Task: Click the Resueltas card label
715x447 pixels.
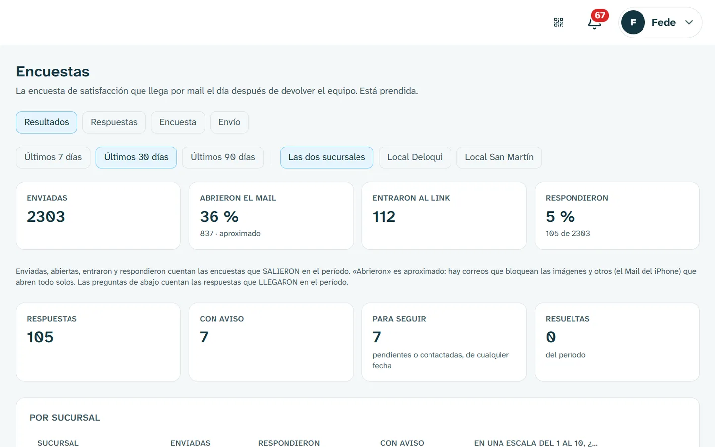Action: 568,319
